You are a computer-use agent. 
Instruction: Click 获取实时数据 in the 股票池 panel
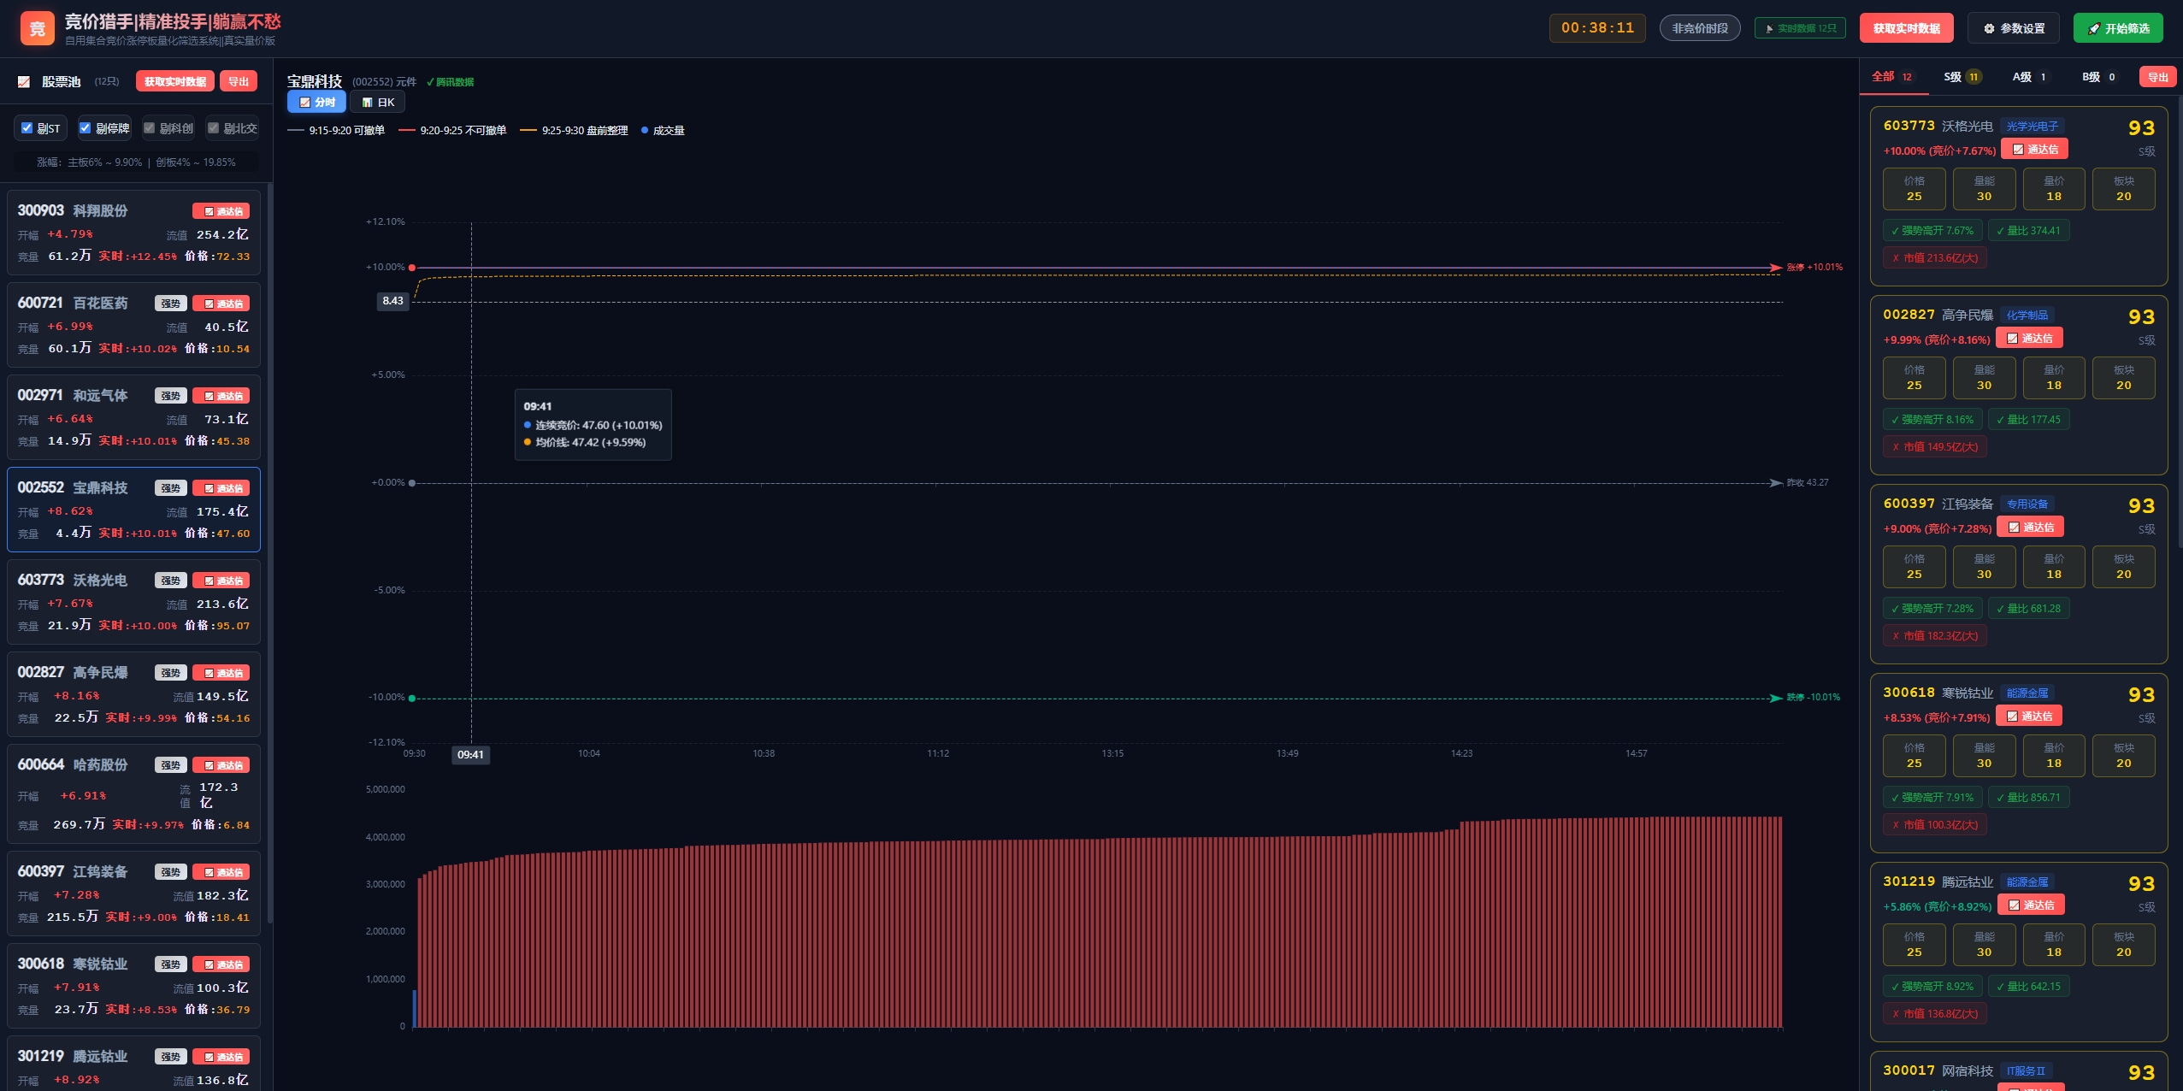click(x=175, y=81)
